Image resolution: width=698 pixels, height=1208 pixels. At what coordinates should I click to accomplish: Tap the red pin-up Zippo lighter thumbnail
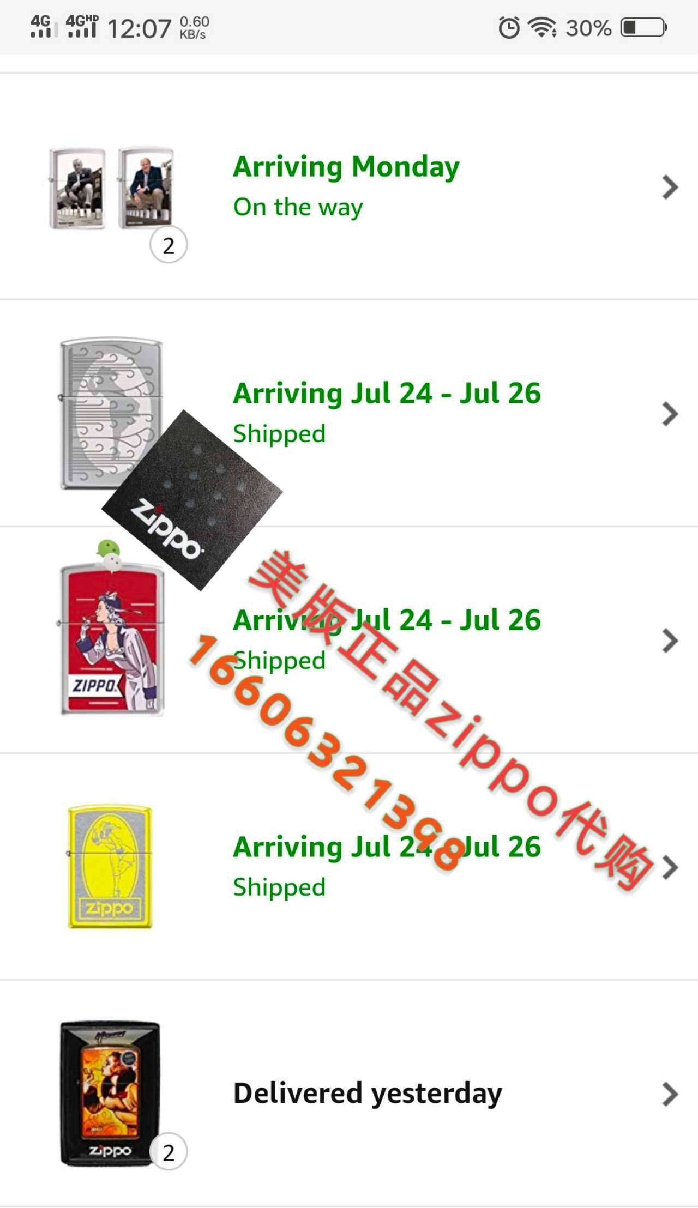point(112,640)
